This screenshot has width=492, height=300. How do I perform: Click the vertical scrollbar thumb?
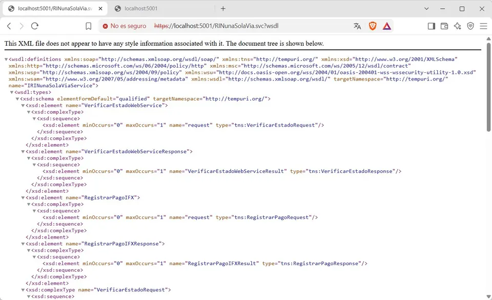click(488, 87)
